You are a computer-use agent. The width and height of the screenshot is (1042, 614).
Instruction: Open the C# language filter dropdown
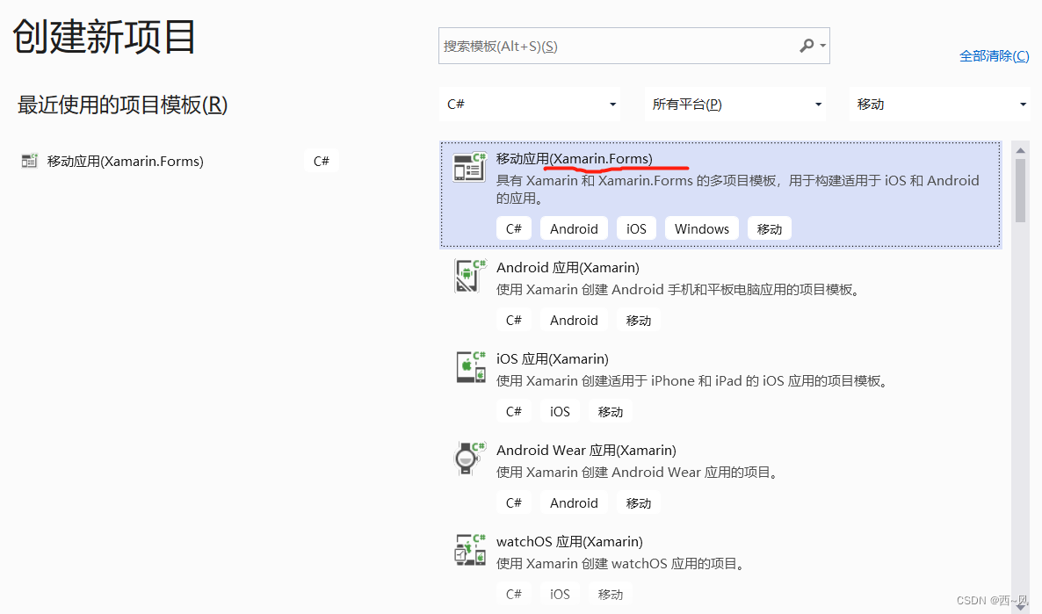click(x=530, y=105)
